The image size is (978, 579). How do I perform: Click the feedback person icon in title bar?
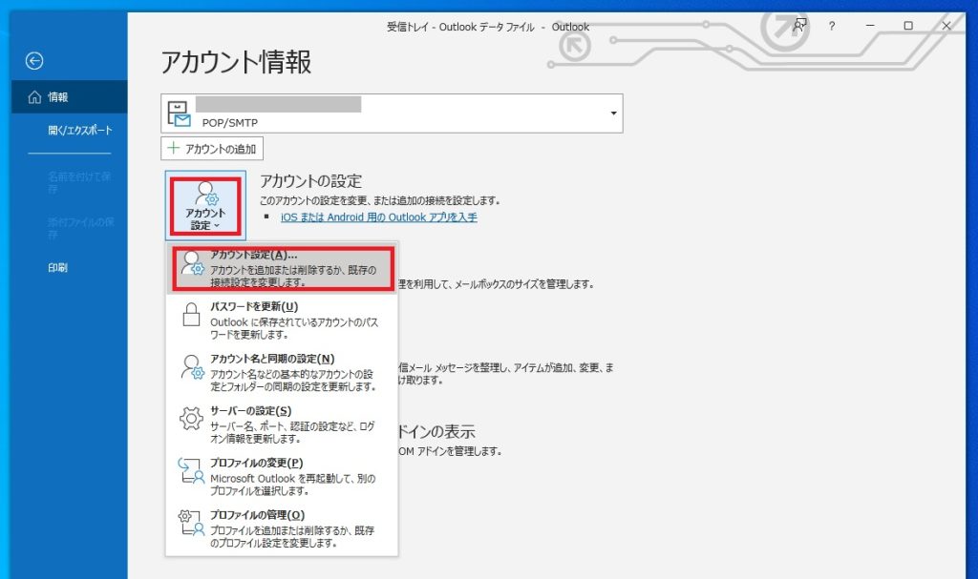click(x=799, y=26)
